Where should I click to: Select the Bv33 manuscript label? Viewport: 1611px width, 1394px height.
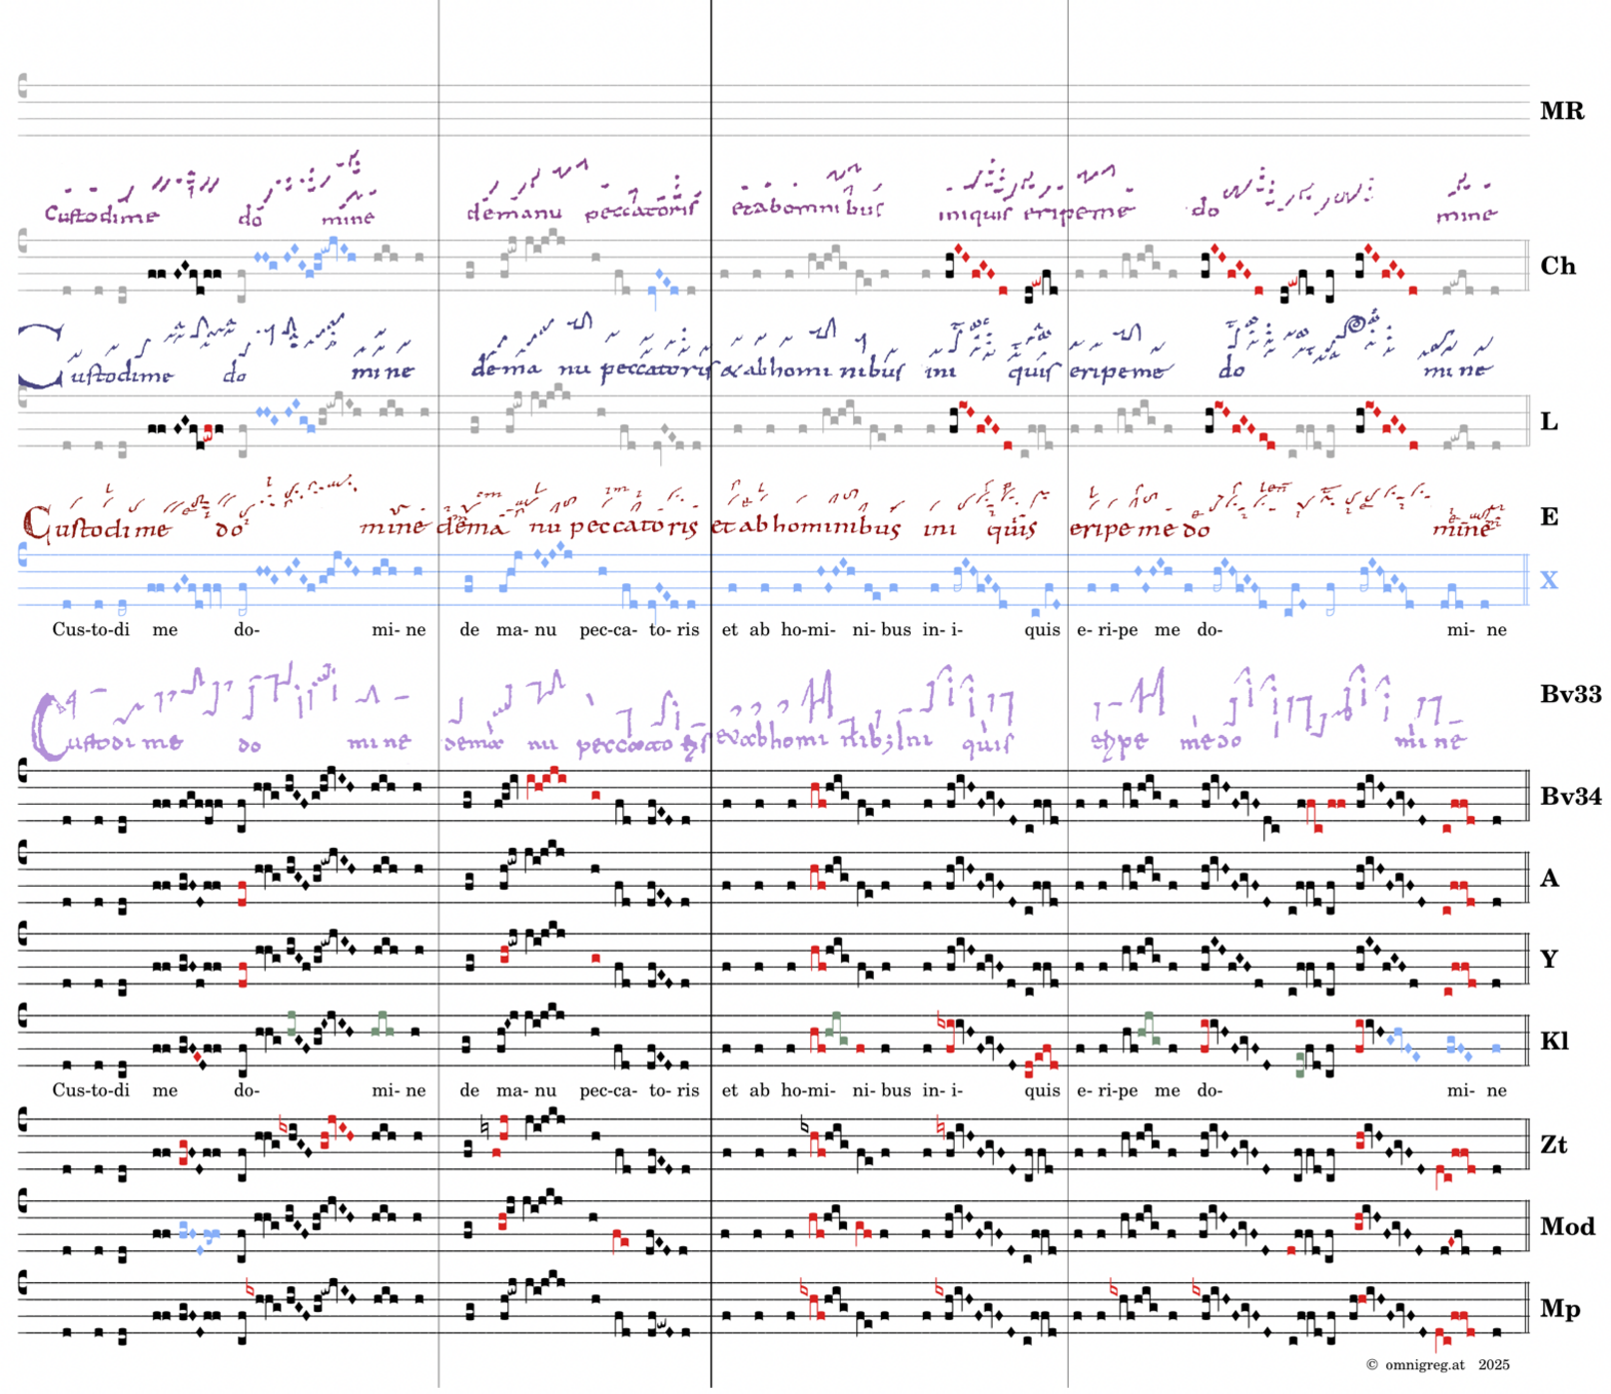tap(1570, 694)
